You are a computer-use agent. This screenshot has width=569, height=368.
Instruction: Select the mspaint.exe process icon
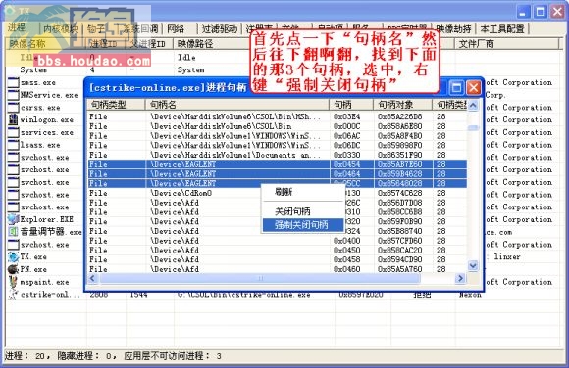click(13, 282)
